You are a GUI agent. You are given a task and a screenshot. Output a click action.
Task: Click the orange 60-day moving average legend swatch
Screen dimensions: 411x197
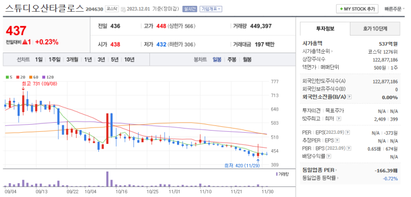click(x=30, y=77)
